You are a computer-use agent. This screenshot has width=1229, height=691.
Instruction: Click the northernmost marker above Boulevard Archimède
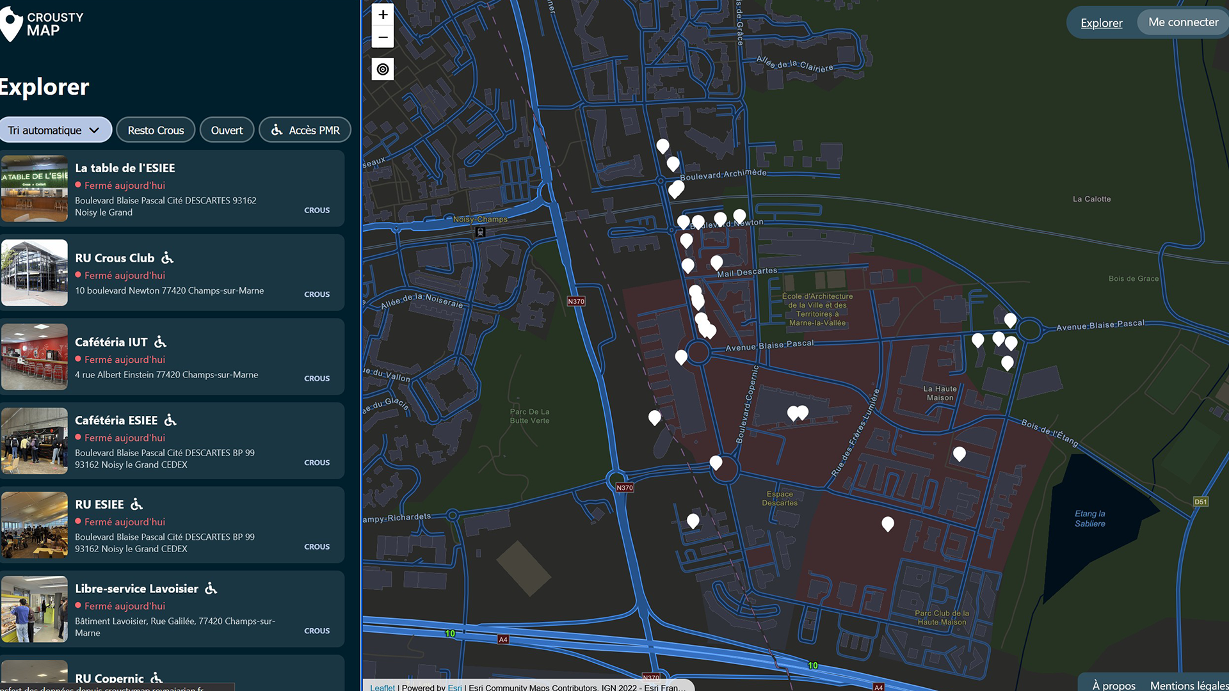point(663,147)
